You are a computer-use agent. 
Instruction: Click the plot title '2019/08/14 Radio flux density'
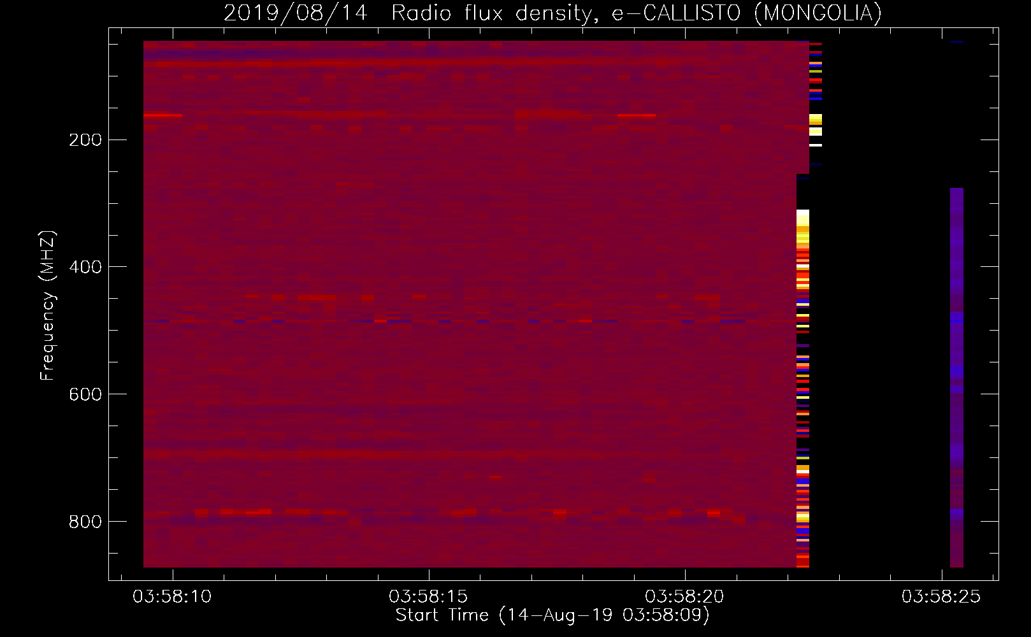pos(552,13)
